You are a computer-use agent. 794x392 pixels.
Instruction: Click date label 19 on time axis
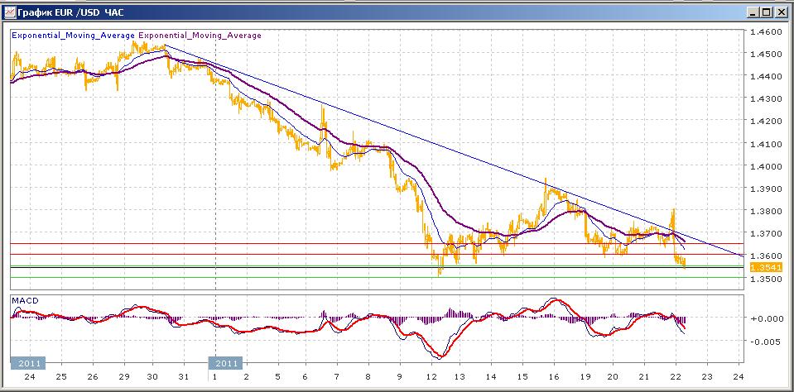585,377
